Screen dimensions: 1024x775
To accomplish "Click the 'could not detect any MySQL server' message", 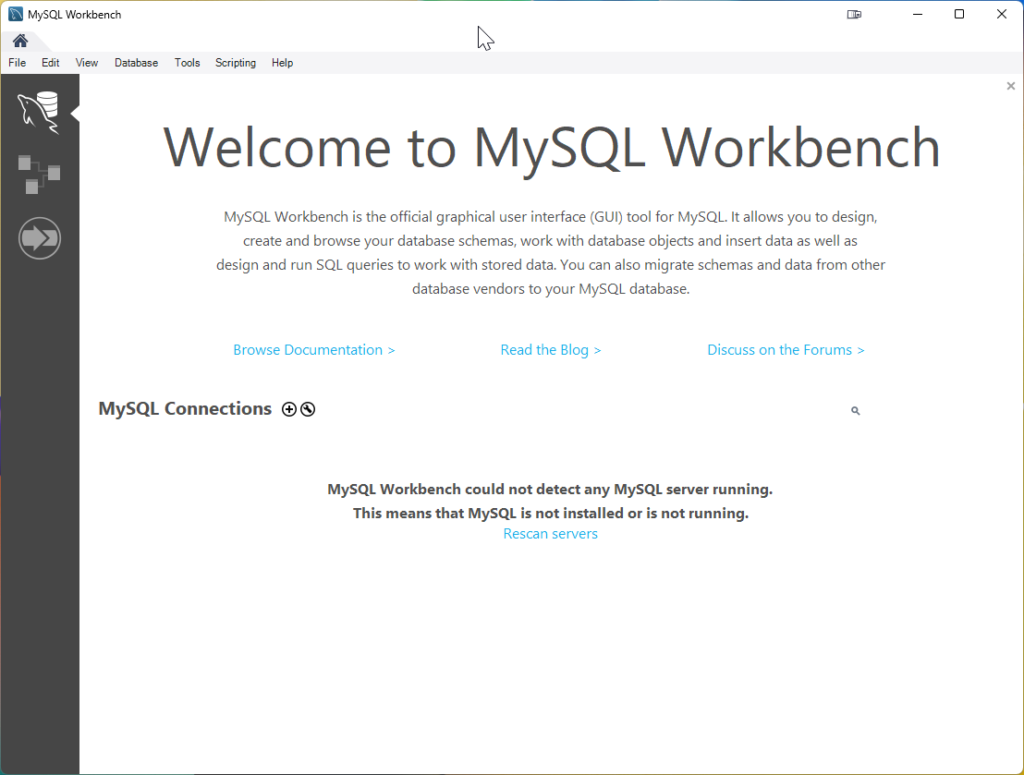I will point(551,489).
